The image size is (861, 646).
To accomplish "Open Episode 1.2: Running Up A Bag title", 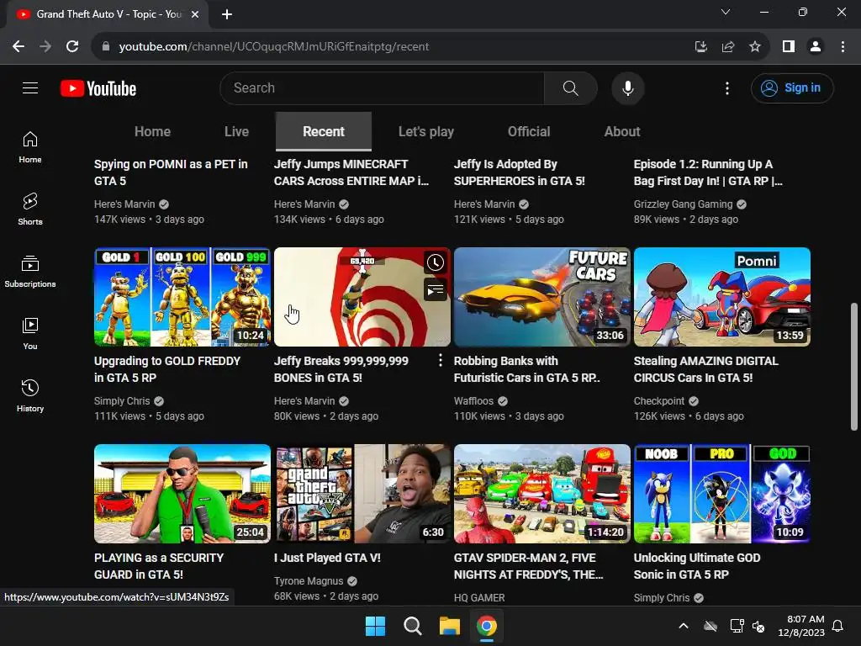I will 708,172.
